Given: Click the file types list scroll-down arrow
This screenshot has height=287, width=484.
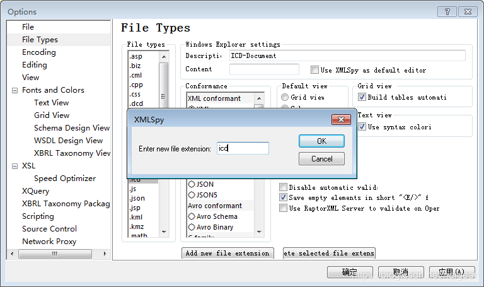Looking at the screenshot, I should click(x=164, y=232).
